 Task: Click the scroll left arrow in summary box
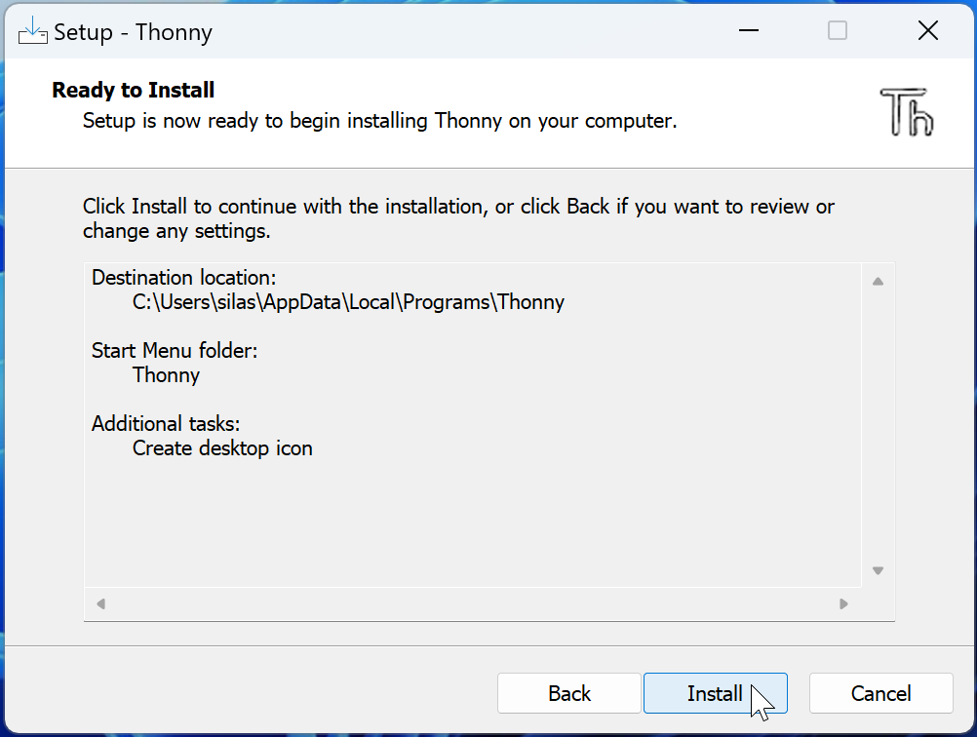pyautogui.click(x=101, y=603)
